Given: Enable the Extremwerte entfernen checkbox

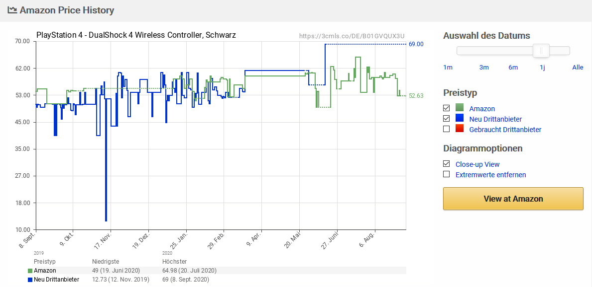Looking at the screenshot, I should pos(446,174).
